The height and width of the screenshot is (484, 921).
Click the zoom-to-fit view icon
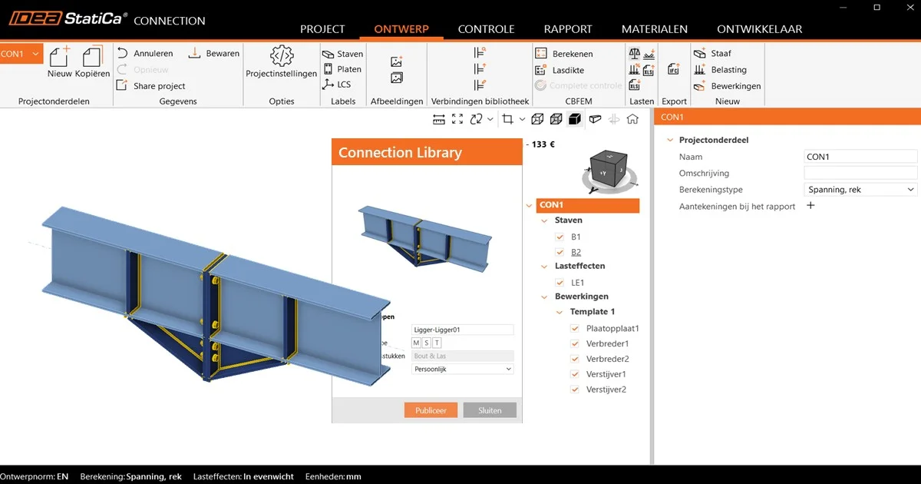point(457,119)
